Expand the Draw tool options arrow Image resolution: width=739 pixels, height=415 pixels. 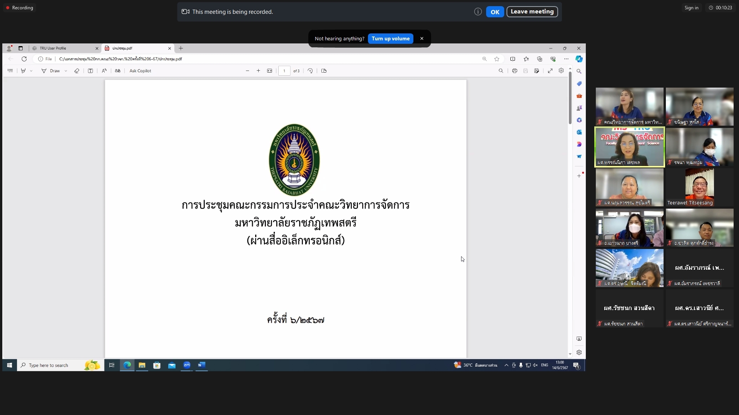[66, 71]
